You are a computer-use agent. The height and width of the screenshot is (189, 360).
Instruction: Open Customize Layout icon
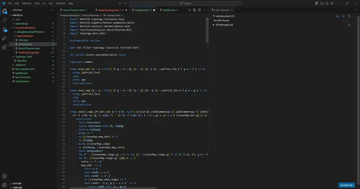coord(332,3)
